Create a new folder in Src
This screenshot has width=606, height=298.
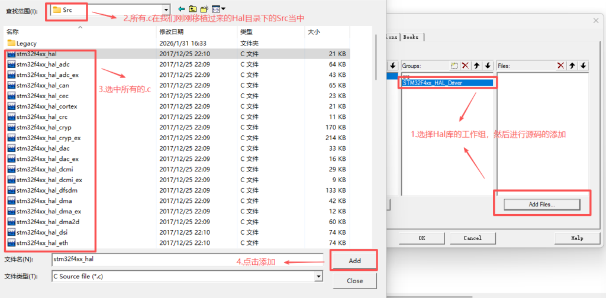[x=204, y=9]
